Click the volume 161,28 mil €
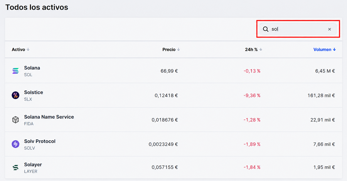The image size is (347, 181). [x=321, y=96]
